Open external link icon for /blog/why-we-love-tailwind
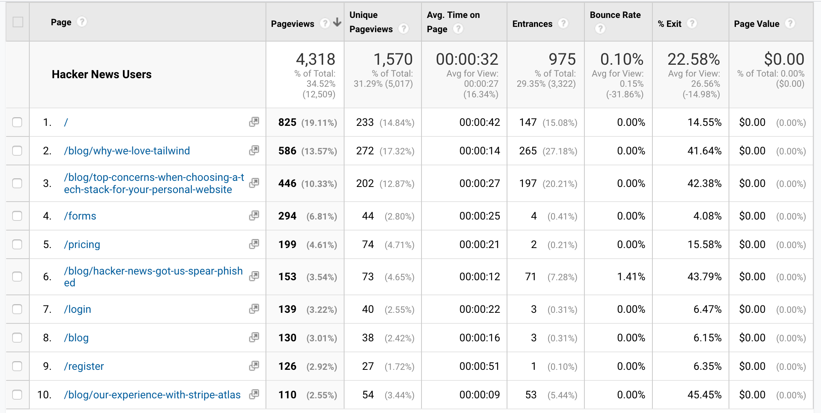821x413 pixels. (x=254, y=150)
